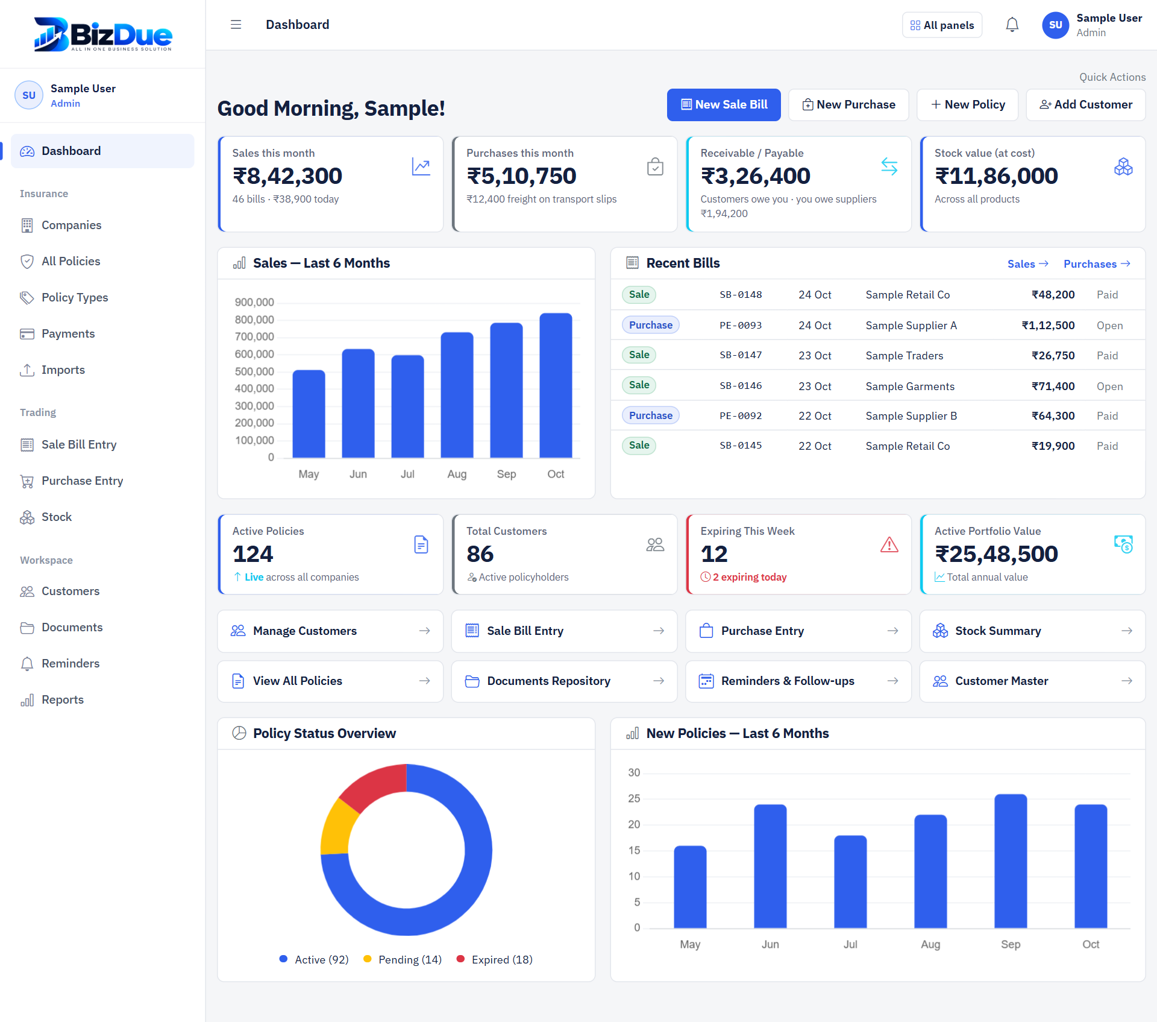Click the Policy Status Overview pie icon

(239, 733)
